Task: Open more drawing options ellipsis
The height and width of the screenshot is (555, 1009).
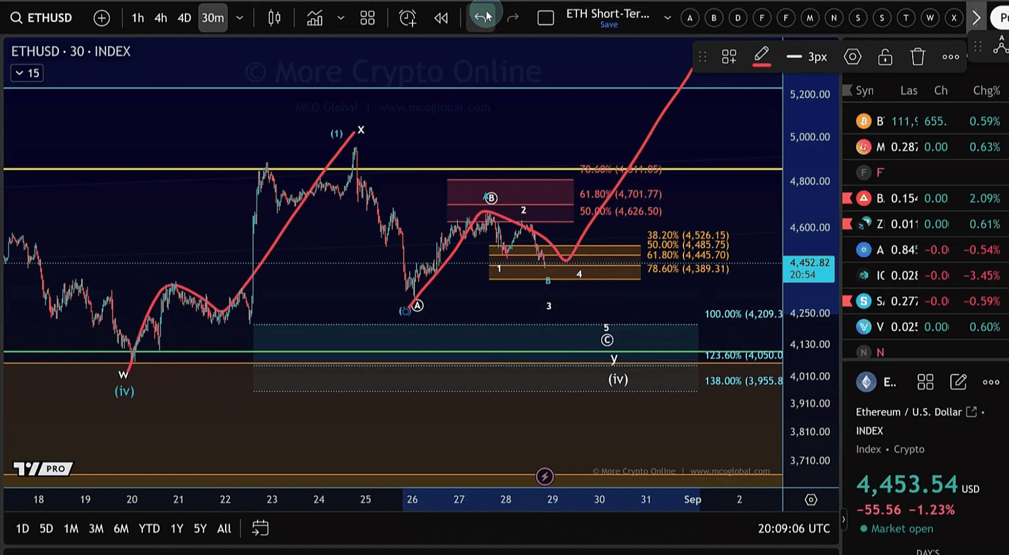Action: [x=950, y=56]
